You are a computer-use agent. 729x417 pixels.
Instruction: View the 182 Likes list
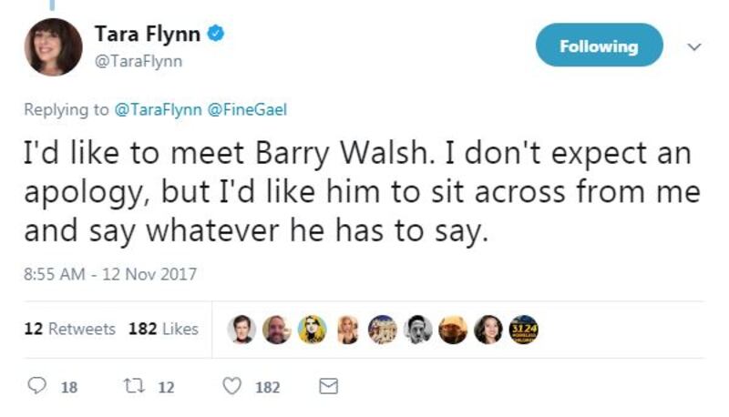(x=163, y=329)
